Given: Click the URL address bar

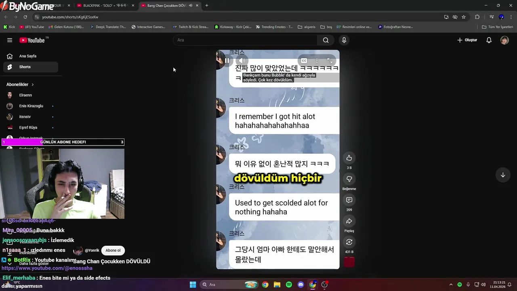Looking at the screenshot, I should (238, 17).
